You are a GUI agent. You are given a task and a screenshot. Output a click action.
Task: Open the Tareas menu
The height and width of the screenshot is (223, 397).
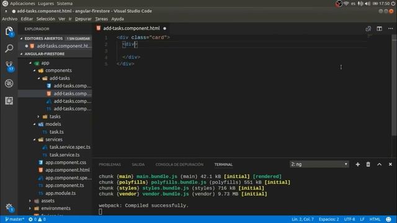pos(102,19)
